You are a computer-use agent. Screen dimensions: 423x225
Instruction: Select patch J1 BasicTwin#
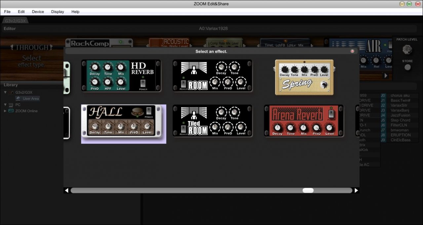pos(399,100)
